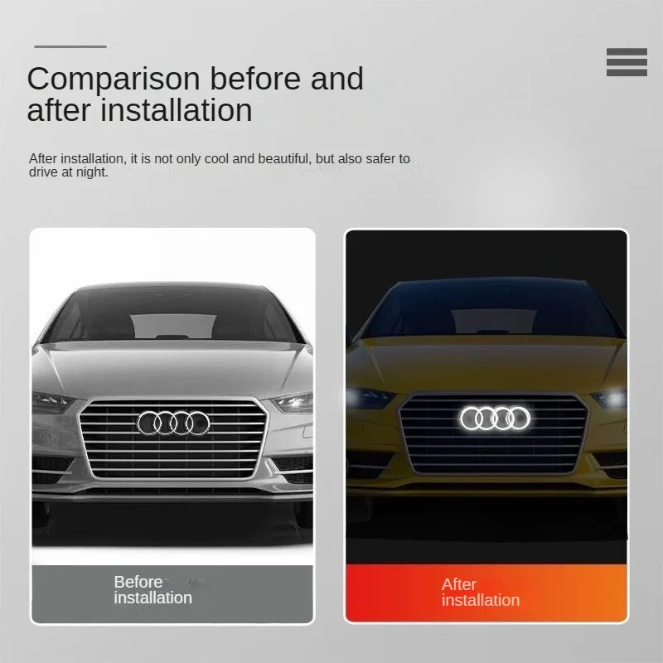
Task: Click the yellow car's lit left headlight
Action: click(369, 399)
